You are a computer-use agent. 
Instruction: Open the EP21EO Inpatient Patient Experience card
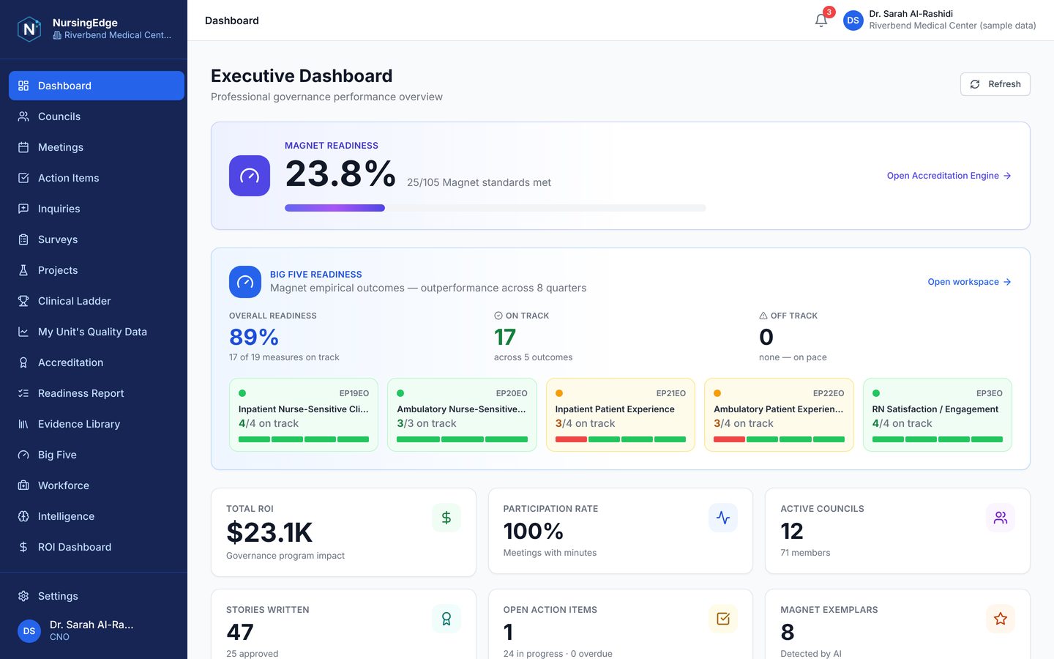621,414
